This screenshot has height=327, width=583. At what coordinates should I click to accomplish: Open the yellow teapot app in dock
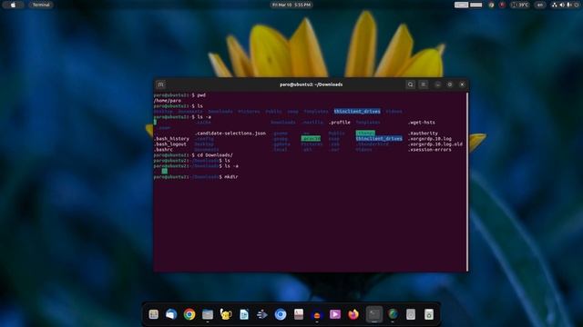[x=226, y=314]
